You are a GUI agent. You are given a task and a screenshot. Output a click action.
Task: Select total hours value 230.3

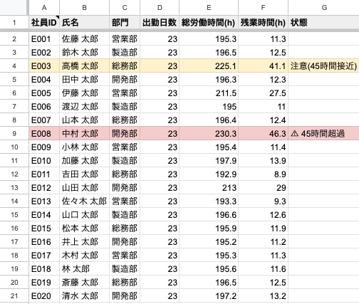click(209, 133)
